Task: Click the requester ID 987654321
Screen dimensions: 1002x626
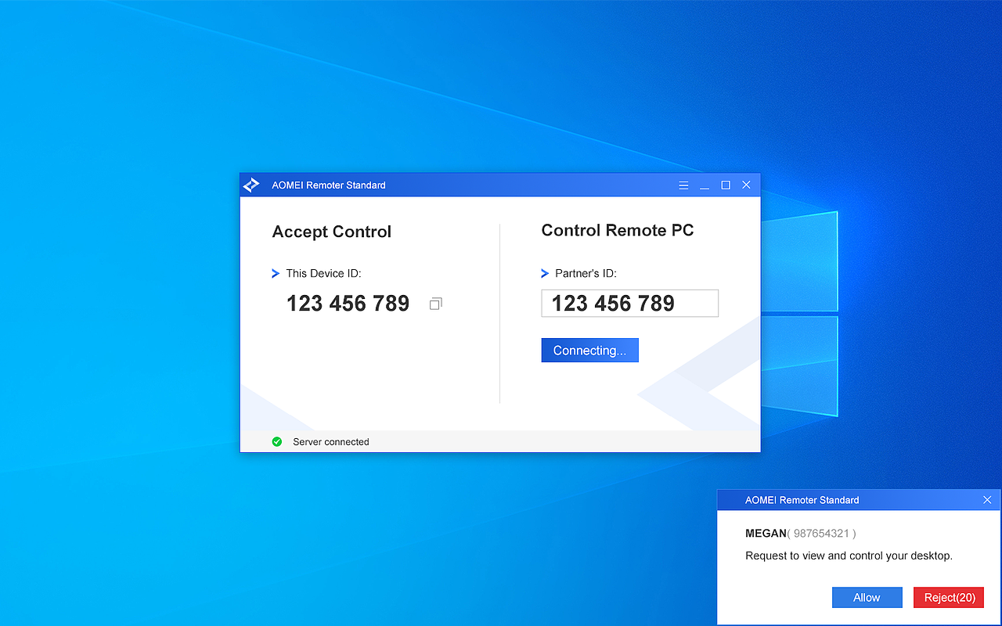Action: 822,534
